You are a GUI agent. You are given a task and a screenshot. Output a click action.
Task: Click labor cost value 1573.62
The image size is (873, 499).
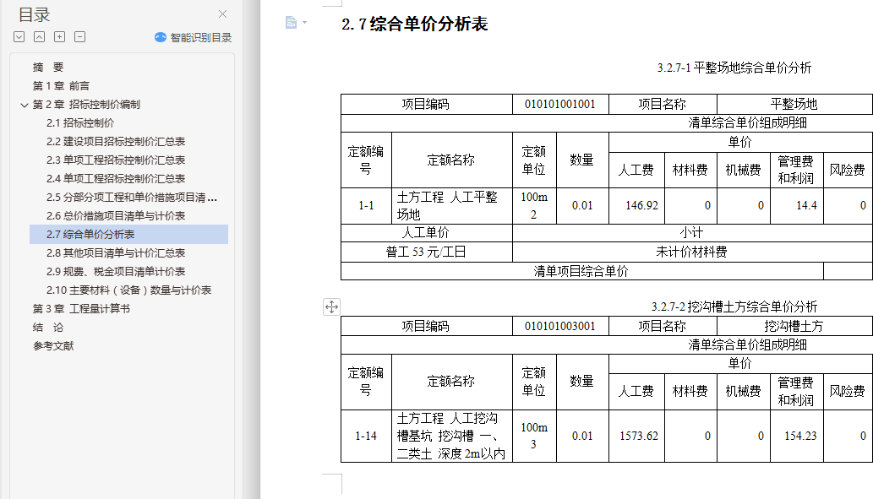[x=639, y=437]
